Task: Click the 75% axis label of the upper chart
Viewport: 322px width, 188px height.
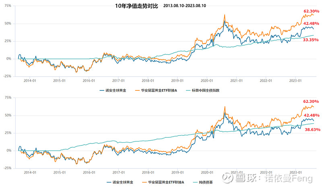Action: (8, 6)
